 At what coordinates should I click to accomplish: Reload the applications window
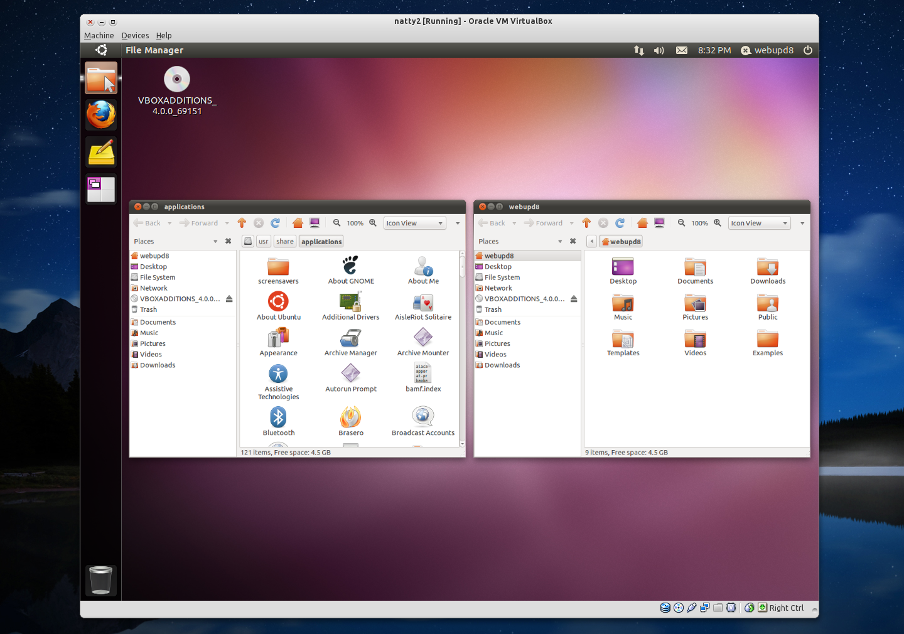[x=275, y=223]
